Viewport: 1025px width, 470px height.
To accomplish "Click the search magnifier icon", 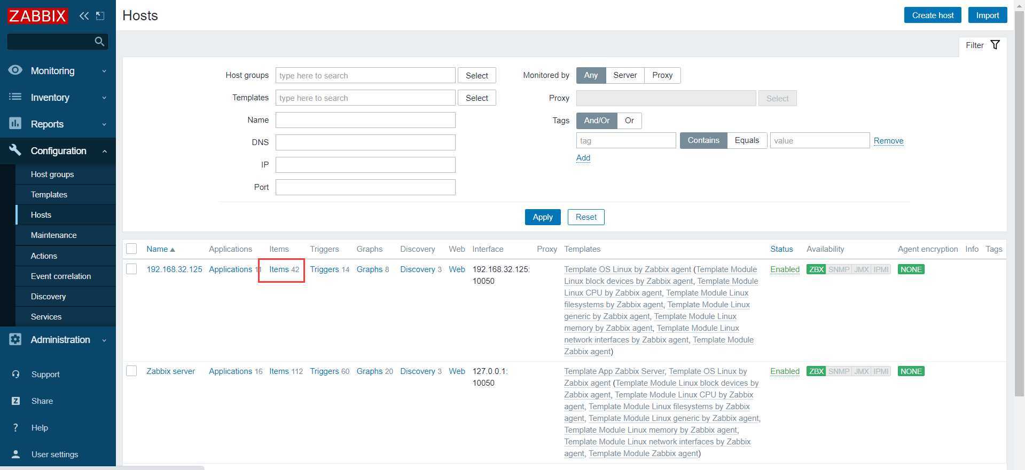I will tap(99, 41).
